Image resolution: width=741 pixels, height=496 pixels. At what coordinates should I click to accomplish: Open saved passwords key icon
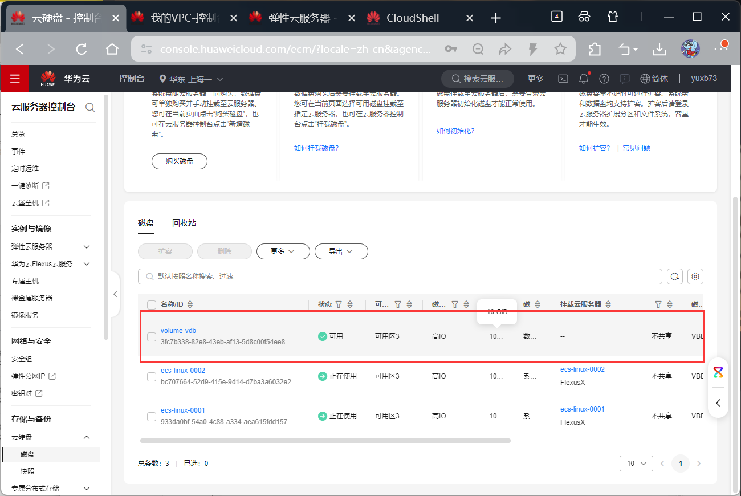pos(451,50)
